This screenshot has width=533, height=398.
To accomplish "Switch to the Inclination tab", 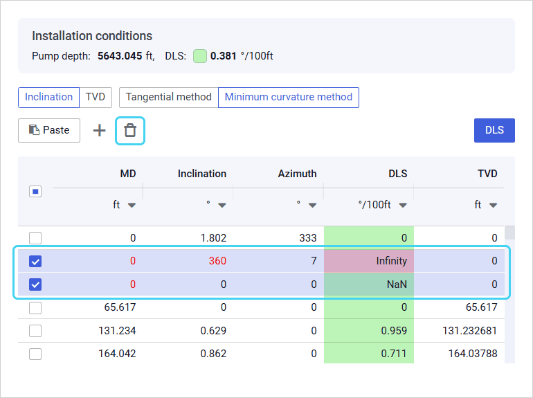I will point(48,97).
